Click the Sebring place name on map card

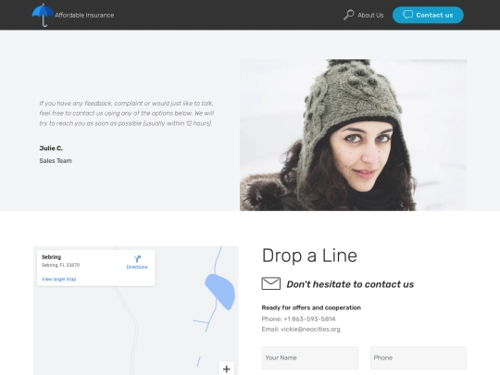(x=51, y=257)
